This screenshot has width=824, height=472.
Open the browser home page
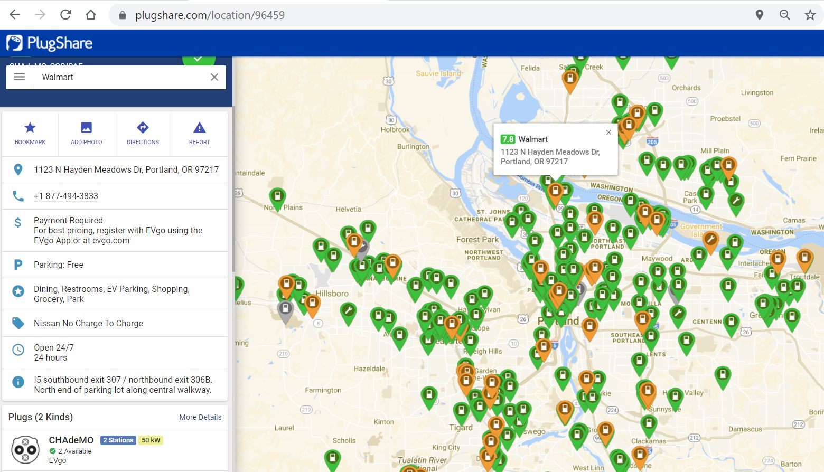91,15
